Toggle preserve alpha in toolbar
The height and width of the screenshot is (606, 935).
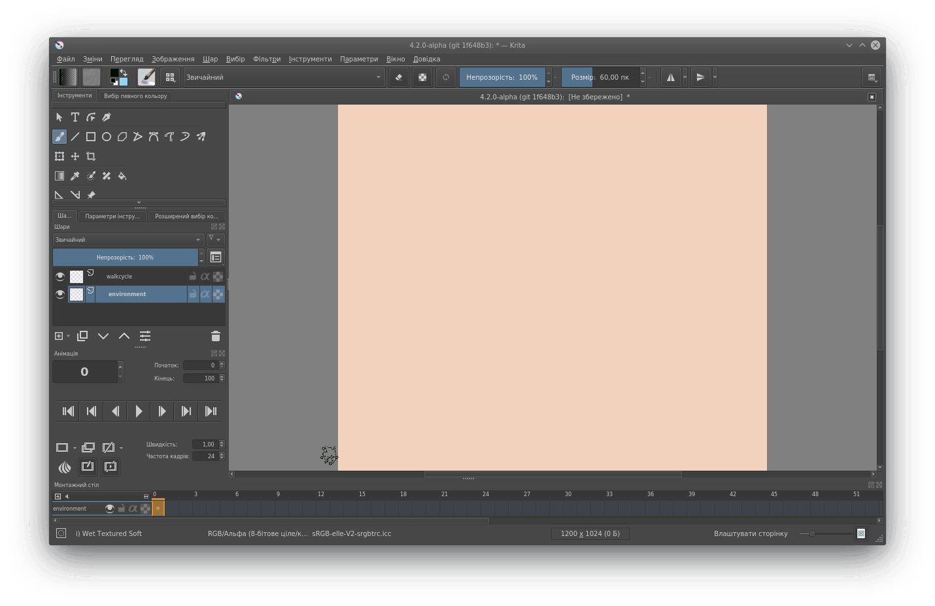422,77
